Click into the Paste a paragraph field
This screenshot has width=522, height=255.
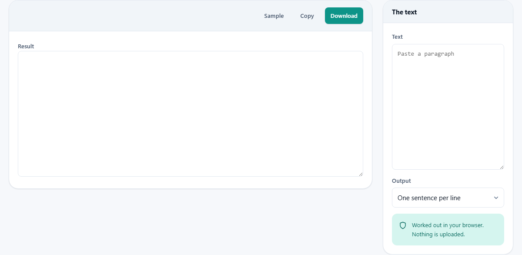click(448, 107)
